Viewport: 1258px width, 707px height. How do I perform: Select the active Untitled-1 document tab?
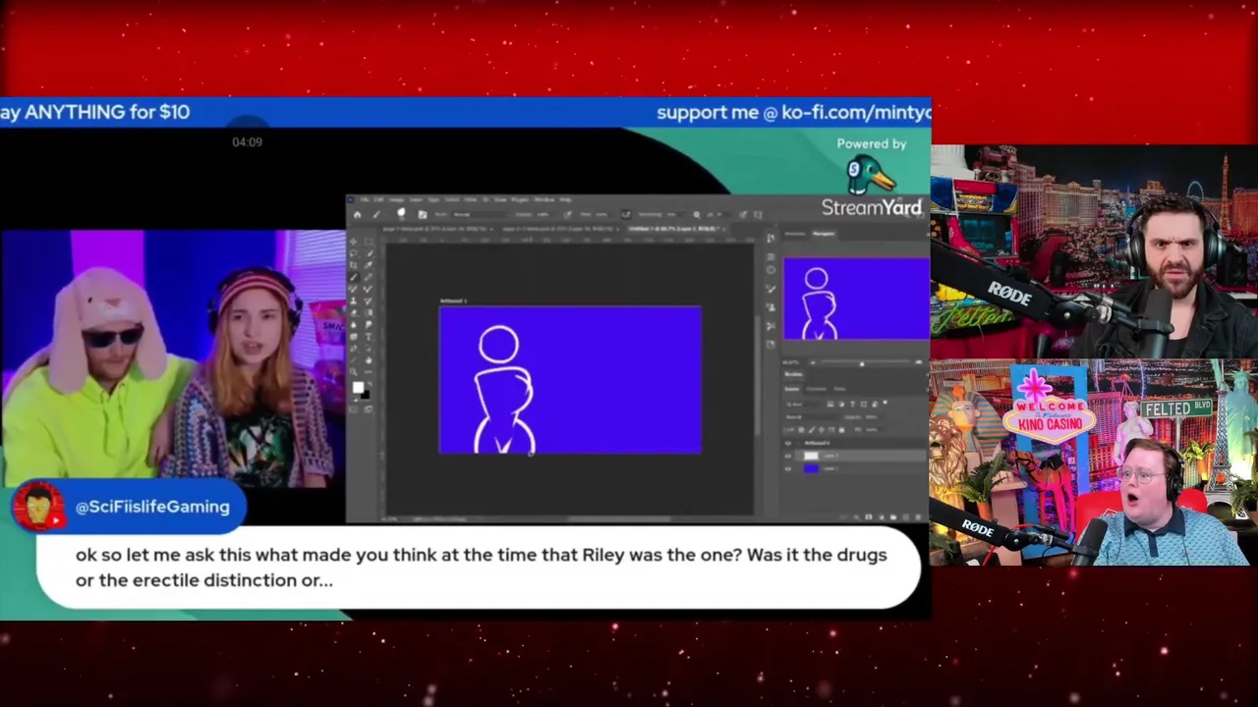(675, 229)
